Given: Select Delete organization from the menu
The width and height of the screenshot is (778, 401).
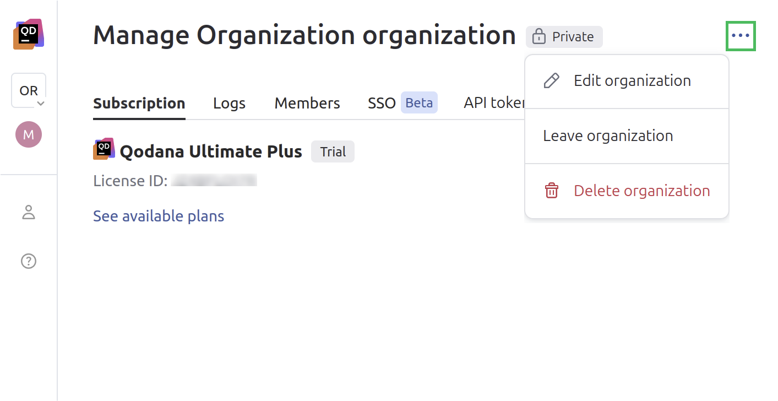Looking at the screenshot, I should tap(642, 191).
